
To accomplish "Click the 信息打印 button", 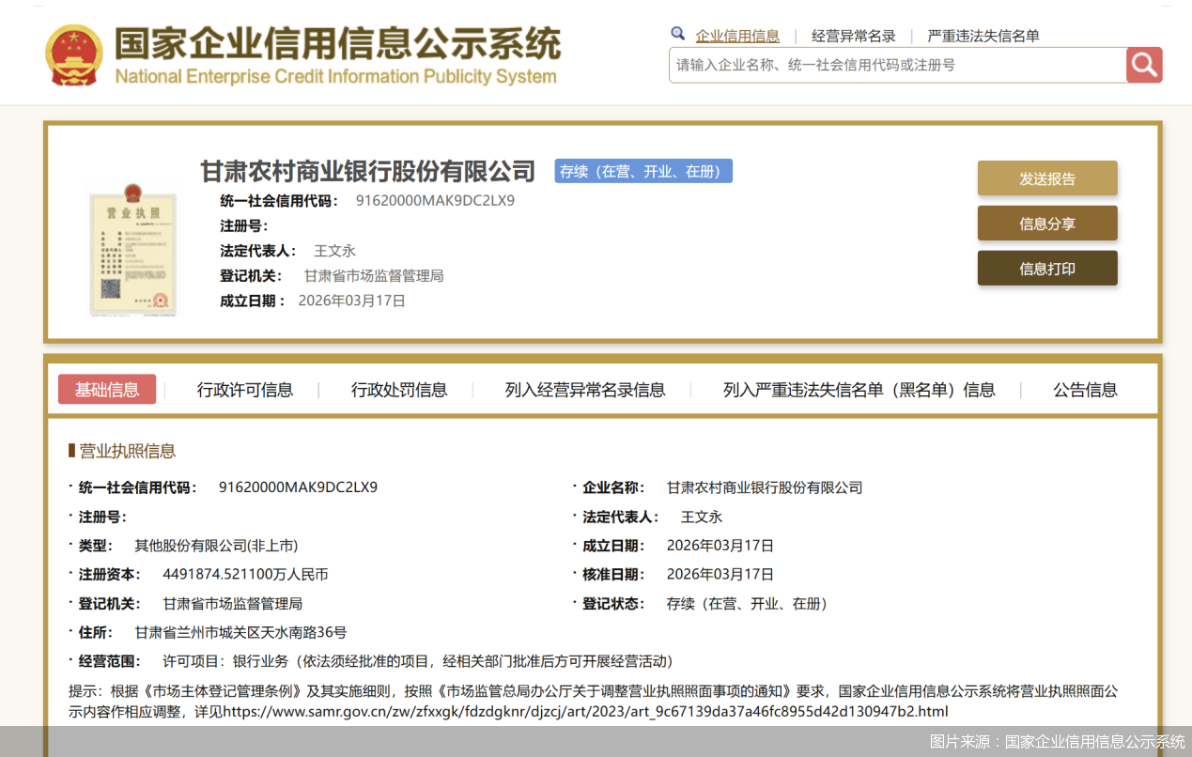I will [1047, 268].
